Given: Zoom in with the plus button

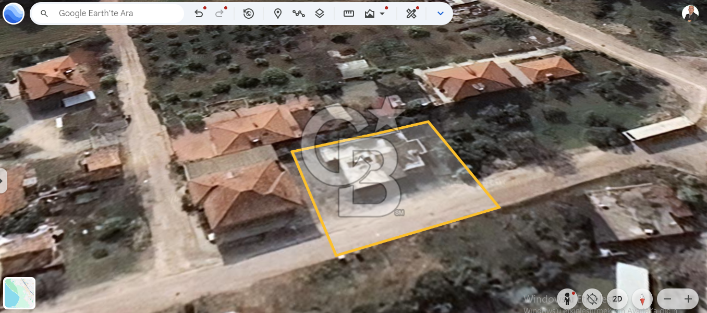Looking at the screenshot, I should click(x=688, y=299).
